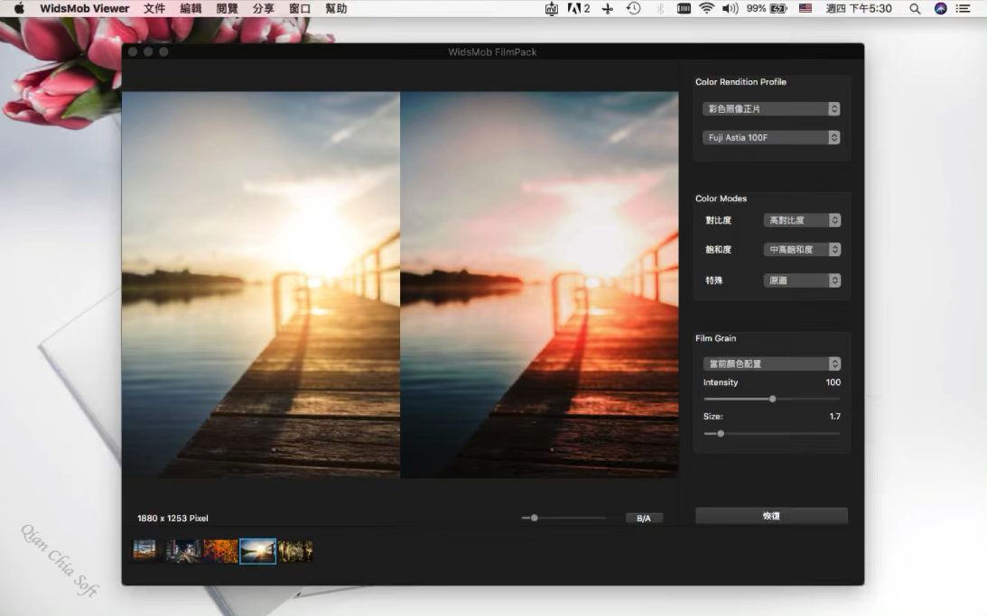This screenshot has height=616, width=987.
Task: Open the 閱覽 menu
Action: coord(228,8)
